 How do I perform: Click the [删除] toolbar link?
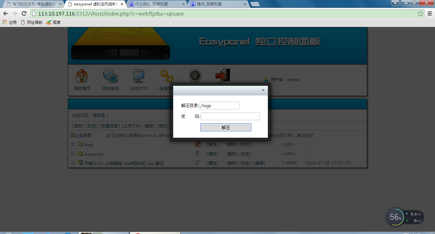point(149,126)
